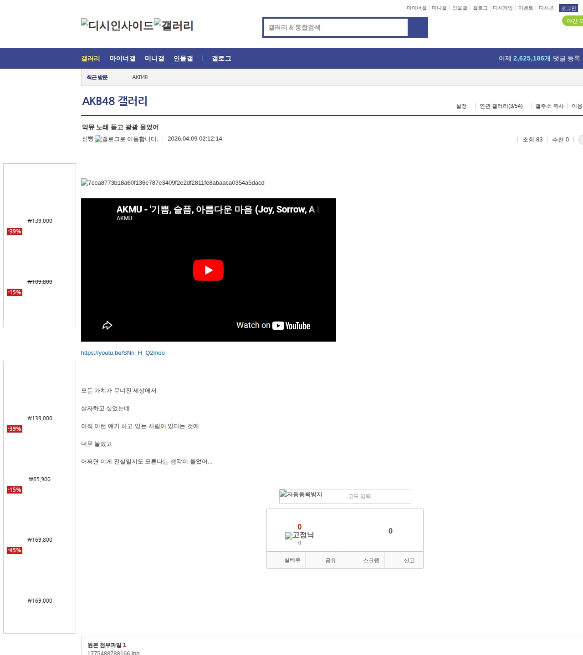Switch to 마이너갤 navigation tab
583x655 pixels.
[123, 59]
